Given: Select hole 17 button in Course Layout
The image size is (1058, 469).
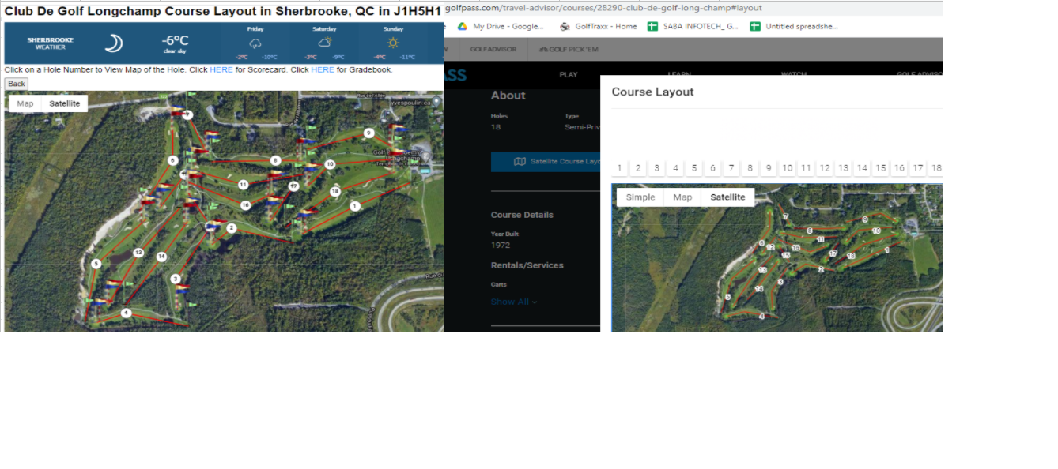Looking at the screenshot, I should point(918,168).
